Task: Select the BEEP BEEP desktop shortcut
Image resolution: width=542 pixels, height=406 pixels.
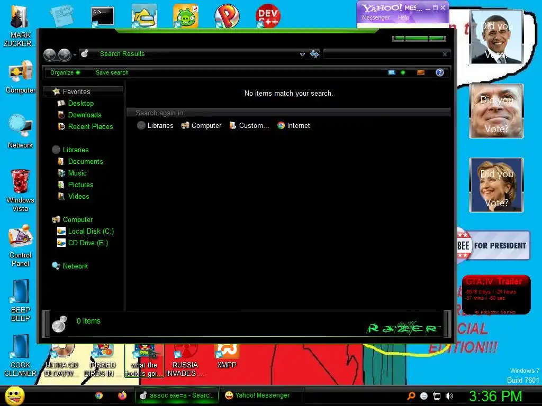Action: (21, 300)
